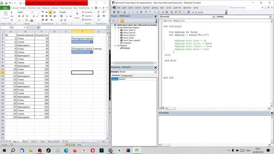
Task: Click the AutoSum sigma icon in Excel
Action: [98, 12]
